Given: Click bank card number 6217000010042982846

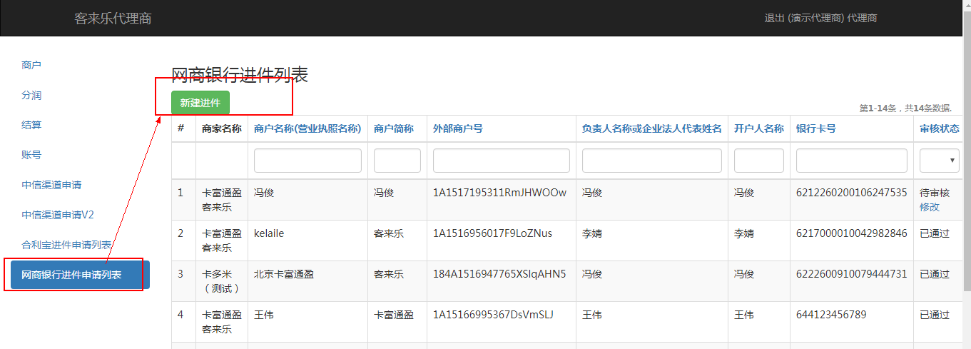Looking at the screenshot, I should 852,233.
